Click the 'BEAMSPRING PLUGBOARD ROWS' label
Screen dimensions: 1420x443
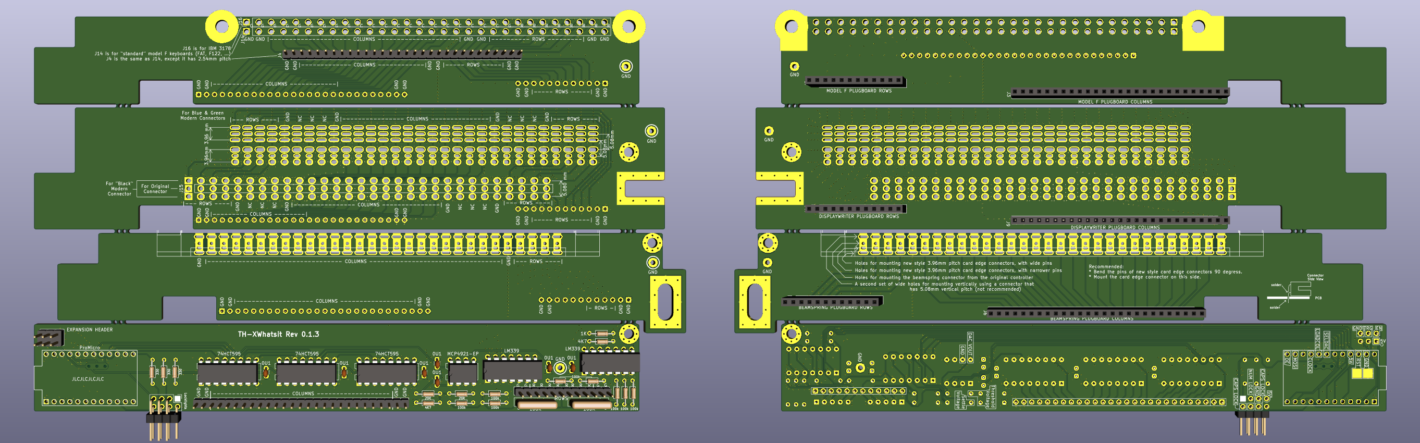(x=836, y=307)
